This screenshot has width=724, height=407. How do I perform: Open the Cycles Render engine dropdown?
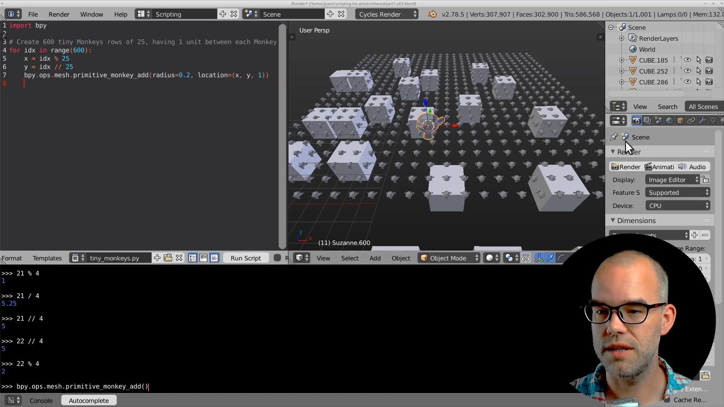coord(387,14)
